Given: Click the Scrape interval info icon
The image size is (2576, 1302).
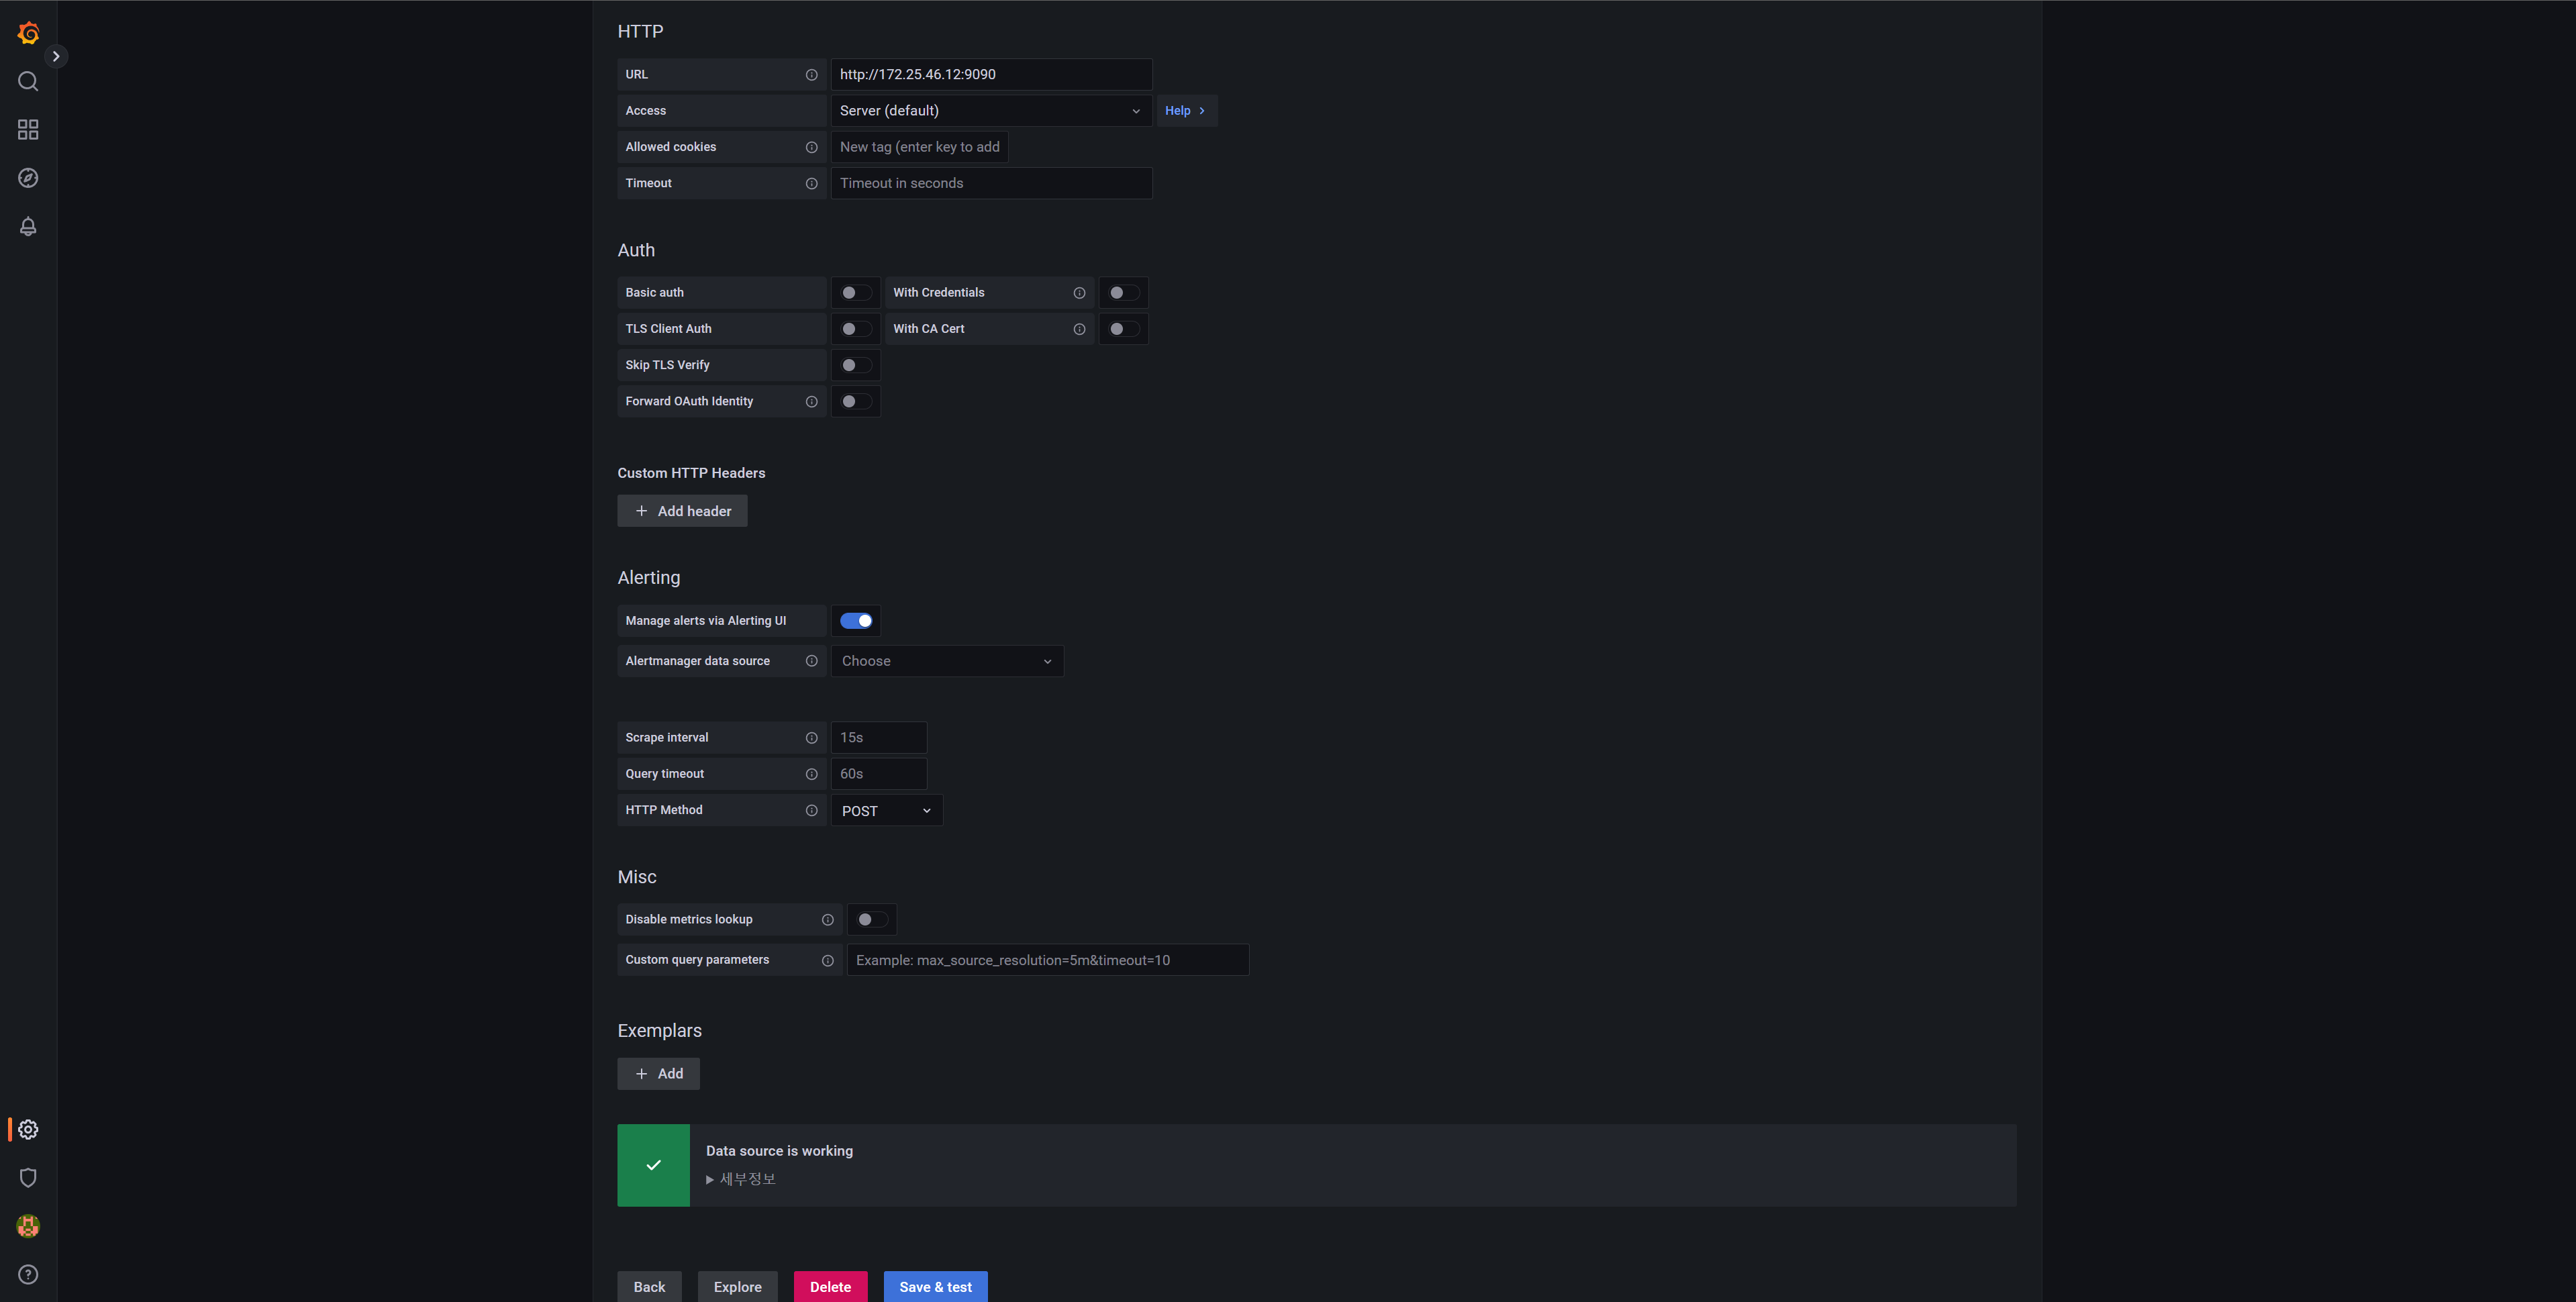Looking at the screenshot, I should pos(811,738).
